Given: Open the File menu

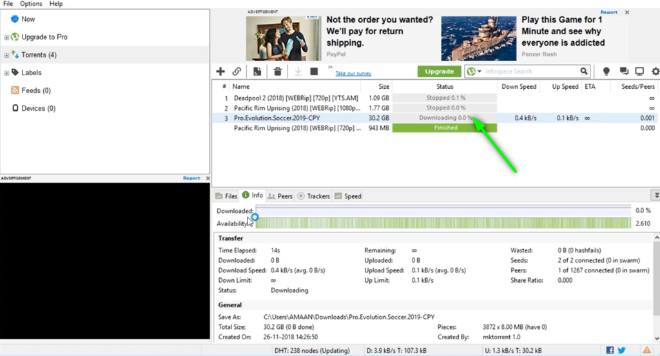Looking at the screenshot, I should pyautogui.click(x=8, y=4).
